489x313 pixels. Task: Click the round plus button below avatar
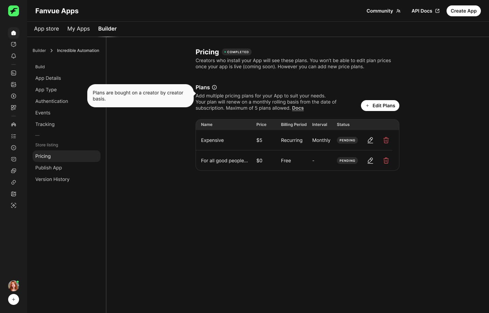(14, 299)
